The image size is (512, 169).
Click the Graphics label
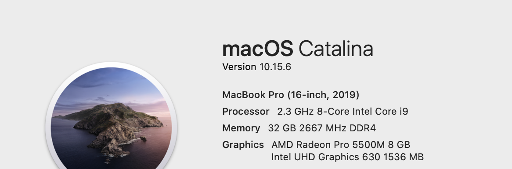click(243, 144)
